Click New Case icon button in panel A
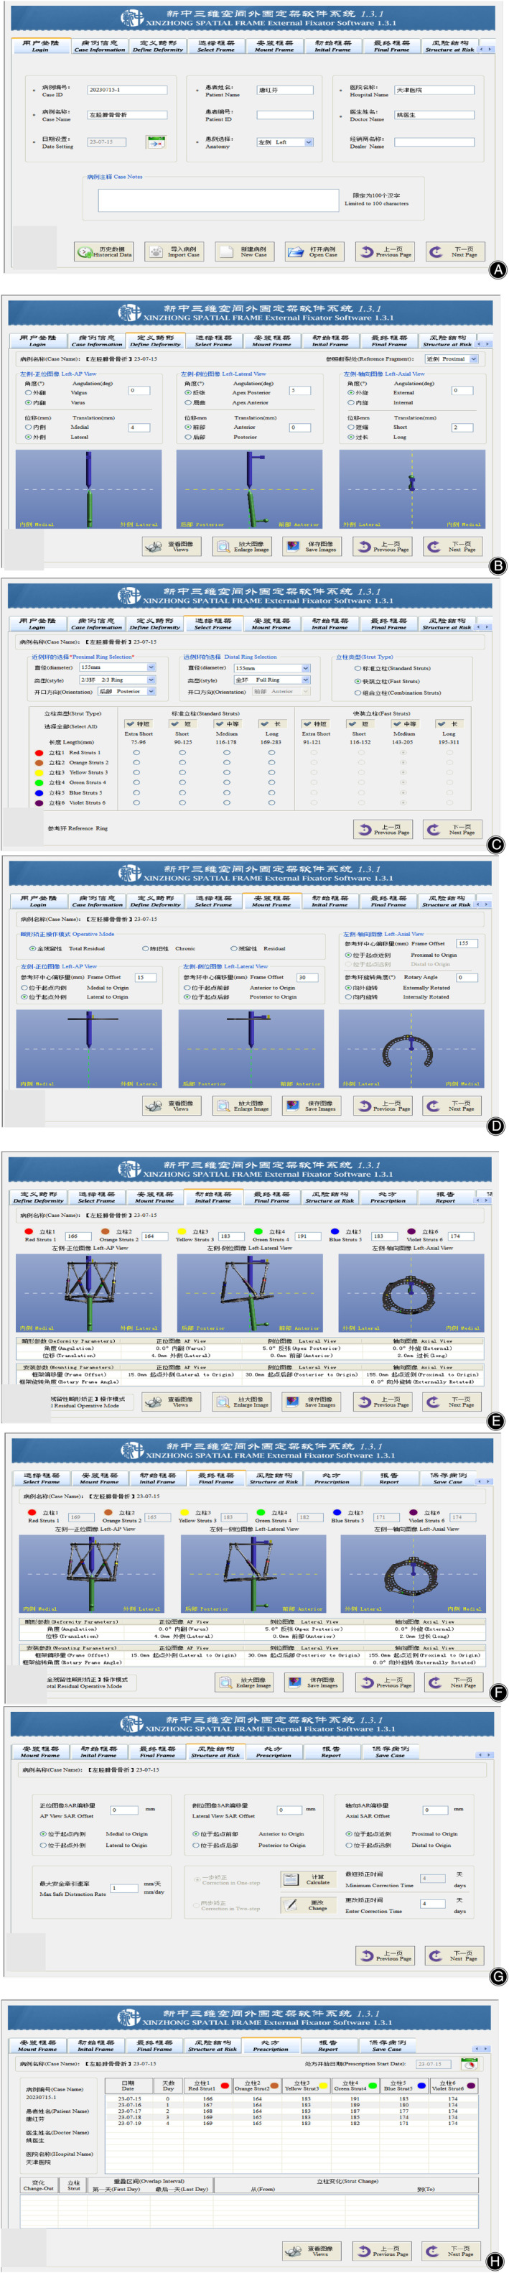The height and width of the screenshot is (2273, 509). click(x=243, y=252)
